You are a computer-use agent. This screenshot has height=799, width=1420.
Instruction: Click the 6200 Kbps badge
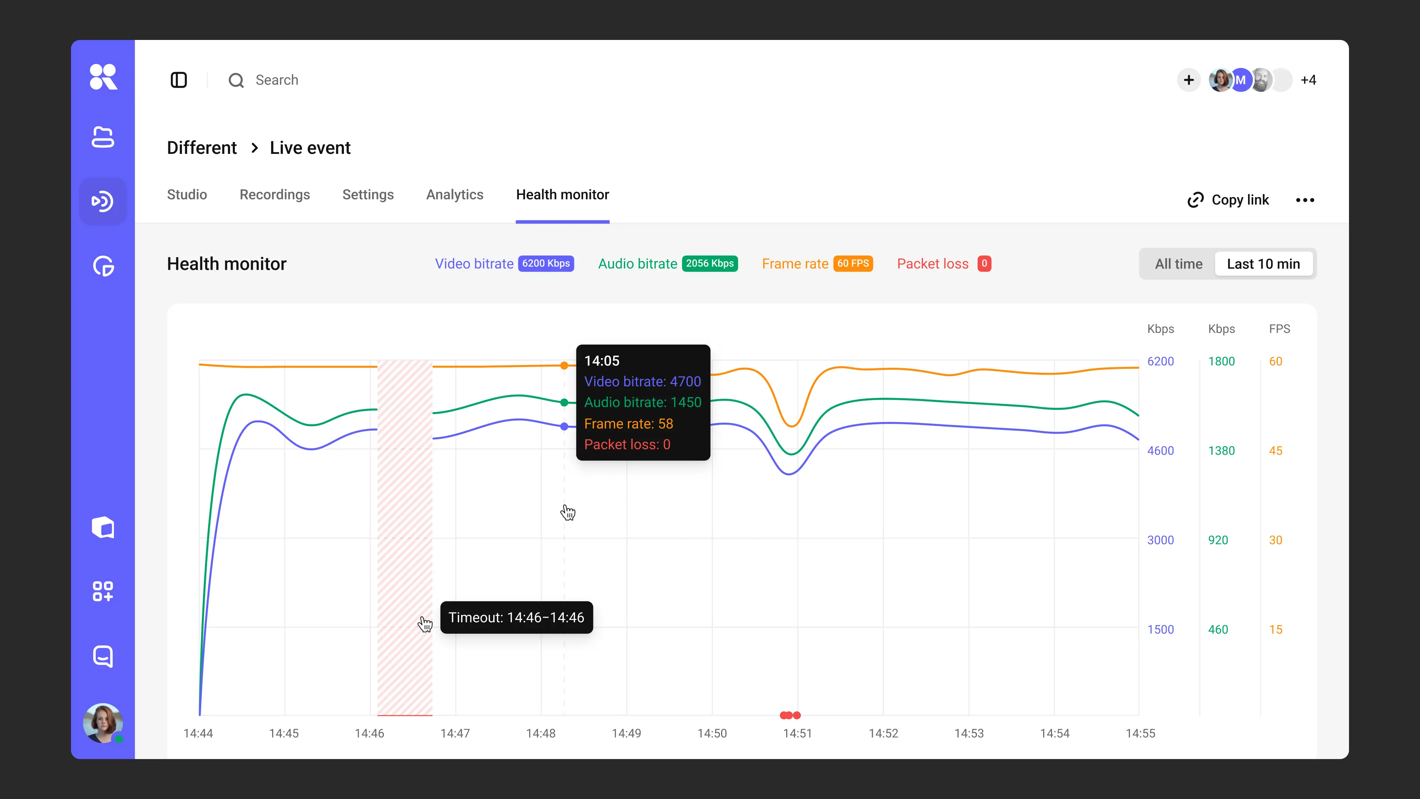tap(546, 264)
